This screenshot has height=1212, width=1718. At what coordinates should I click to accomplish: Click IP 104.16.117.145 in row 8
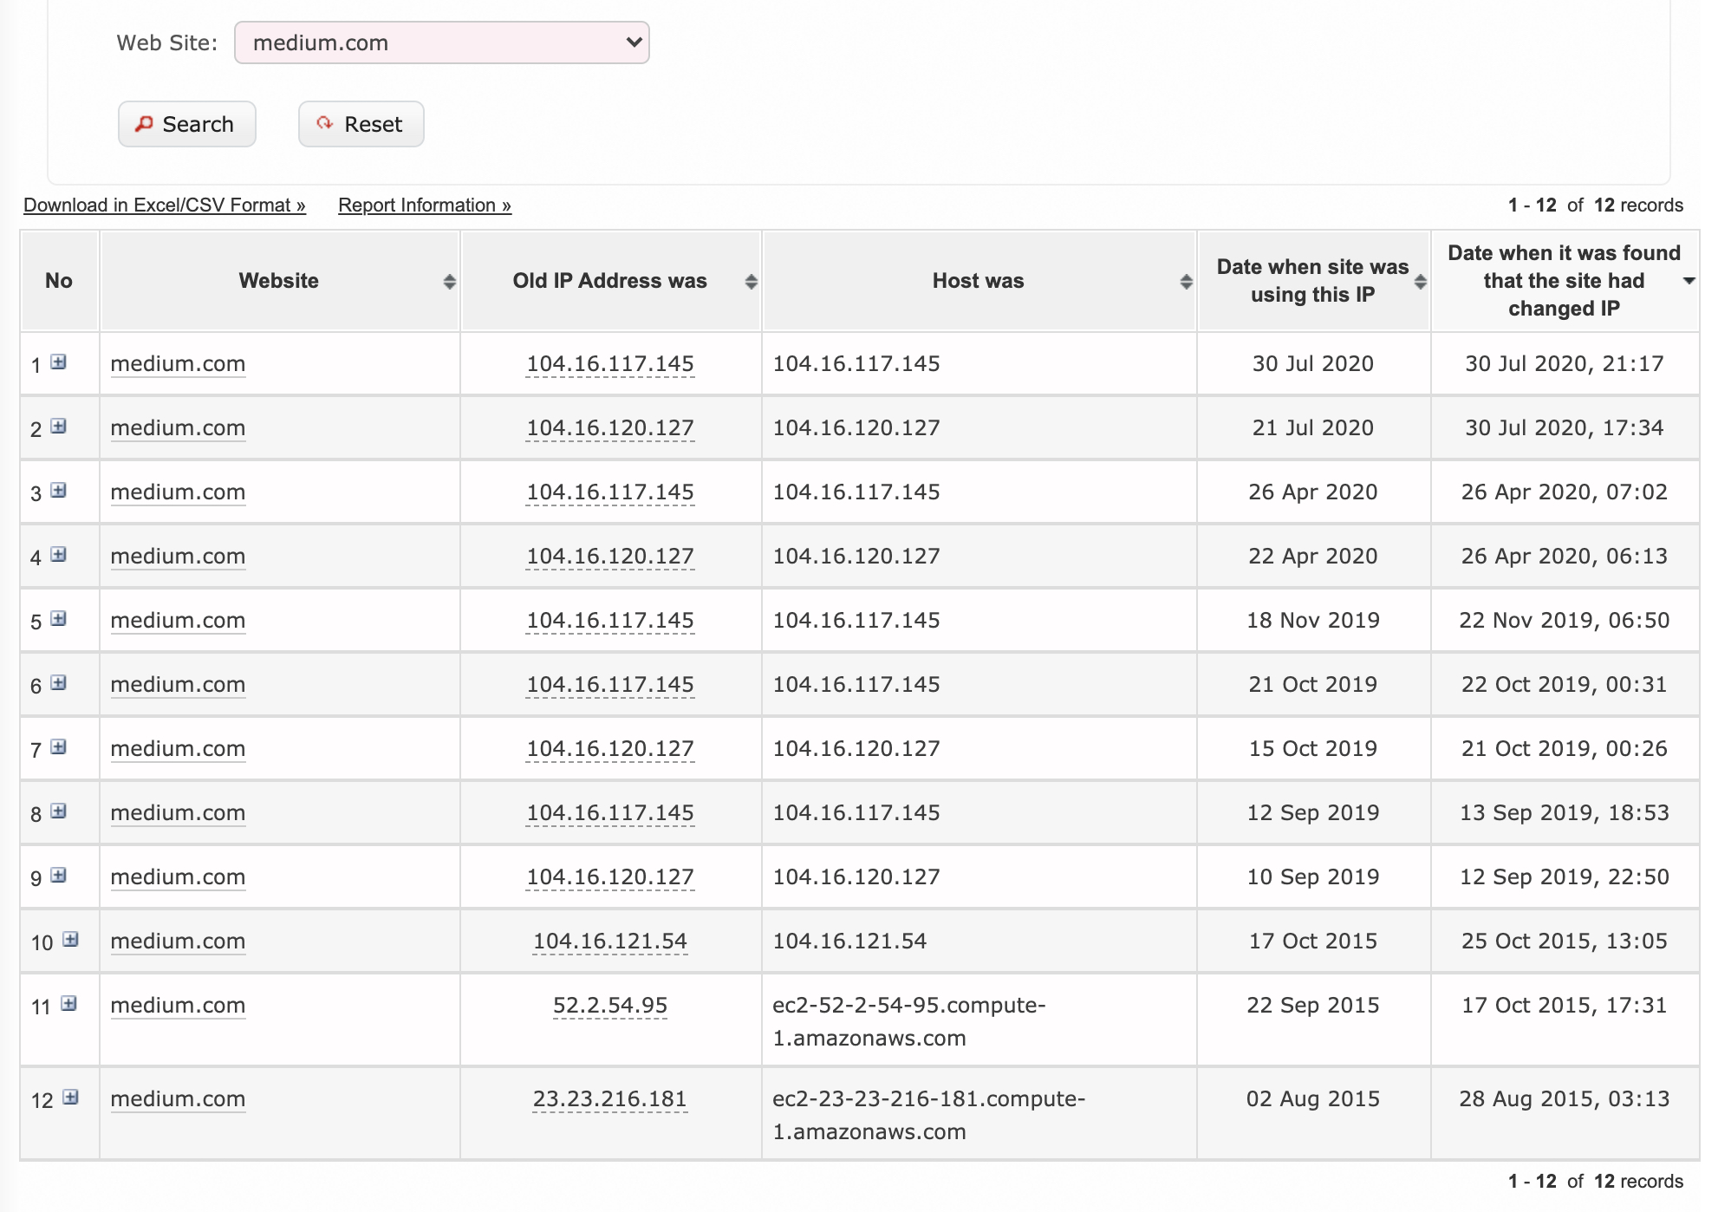(610, 813)
